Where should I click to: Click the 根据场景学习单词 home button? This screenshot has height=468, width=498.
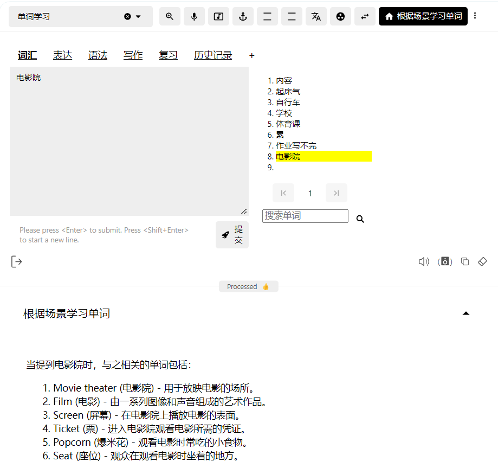423,16
